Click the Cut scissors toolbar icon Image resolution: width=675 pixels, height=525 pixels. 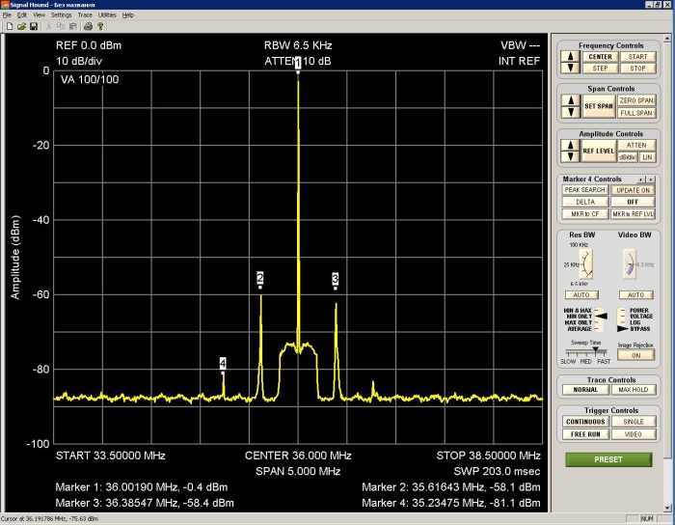[48, 26]
